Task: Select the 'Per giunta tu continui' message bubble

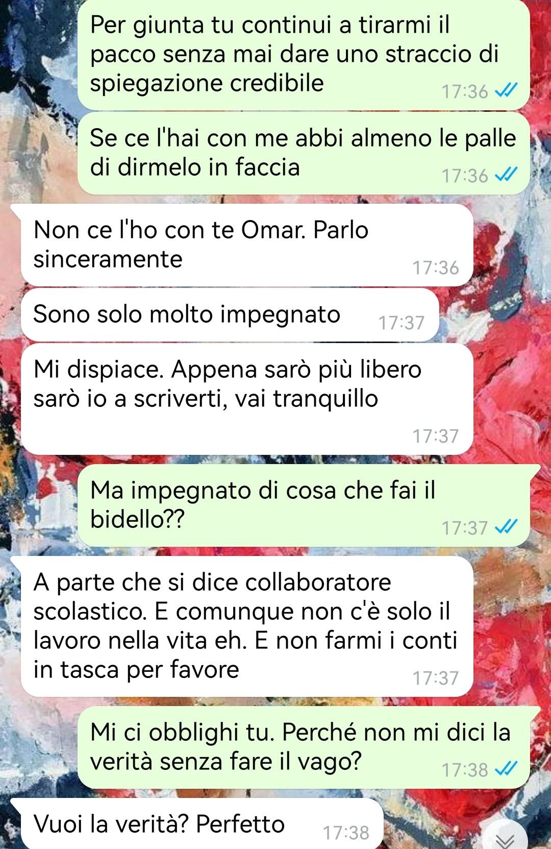Action: (x=304, y=54)
